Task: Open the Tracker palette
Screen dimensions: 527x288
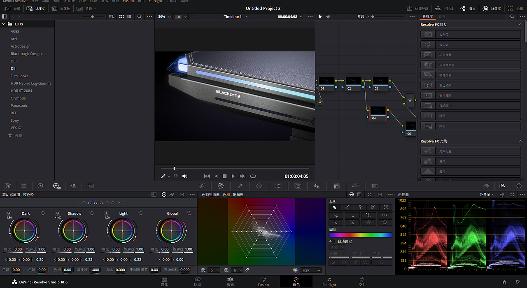Action: (279, 186)
